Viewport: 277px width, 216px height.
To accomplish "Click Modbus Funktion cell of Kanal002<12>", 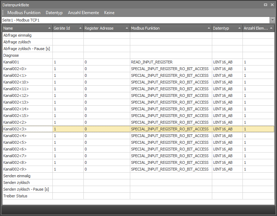I will [171, 96].
